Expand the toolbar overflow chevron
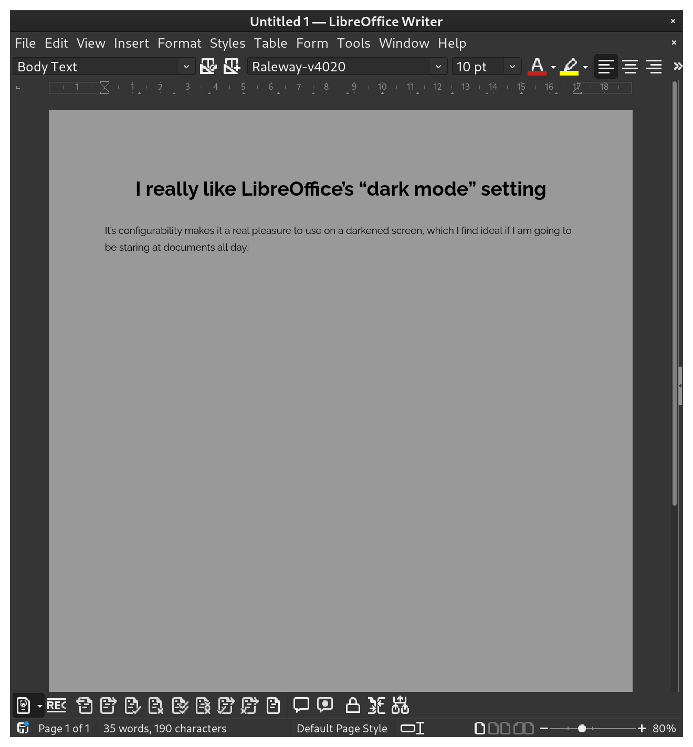693x747 pixels. 678,66
